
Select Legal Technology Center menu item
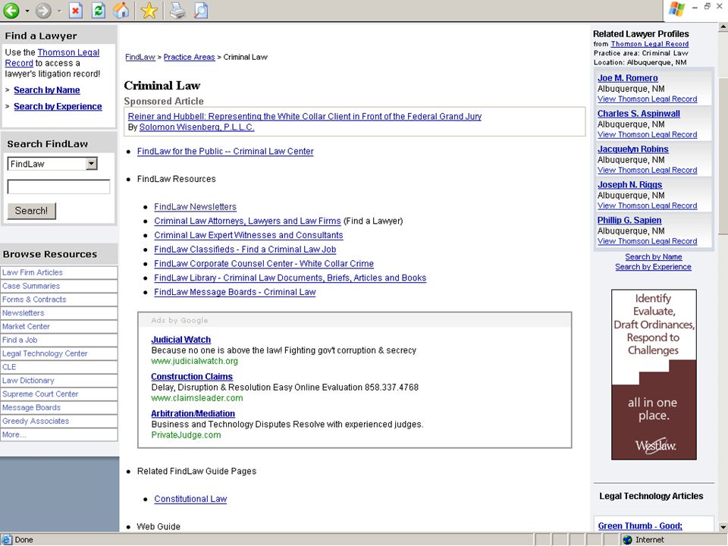click(58, 353)
